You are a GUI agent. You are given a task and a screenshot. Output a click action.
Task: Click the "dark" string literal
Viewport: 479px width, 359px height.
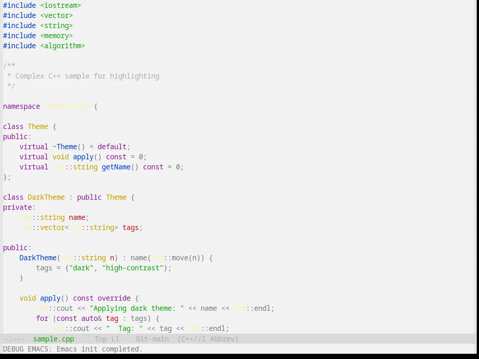click(x=81, y=268)
